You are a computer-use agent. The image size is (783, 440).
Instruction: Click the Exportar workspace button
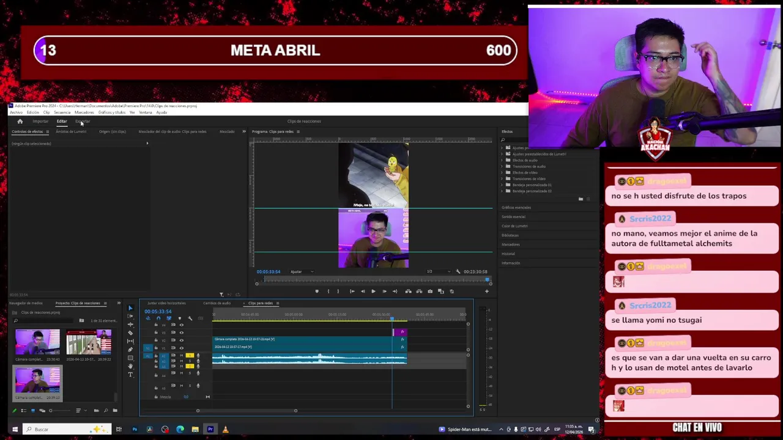(83, 122)
